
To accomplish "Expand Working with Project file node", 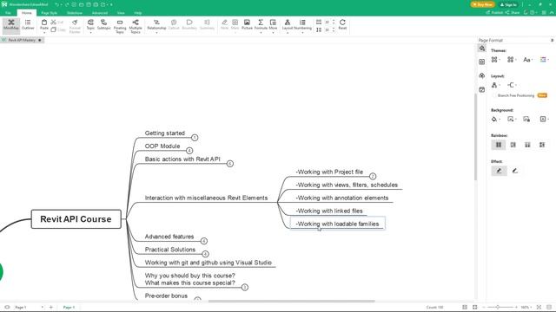I will [x=373, y=176].
